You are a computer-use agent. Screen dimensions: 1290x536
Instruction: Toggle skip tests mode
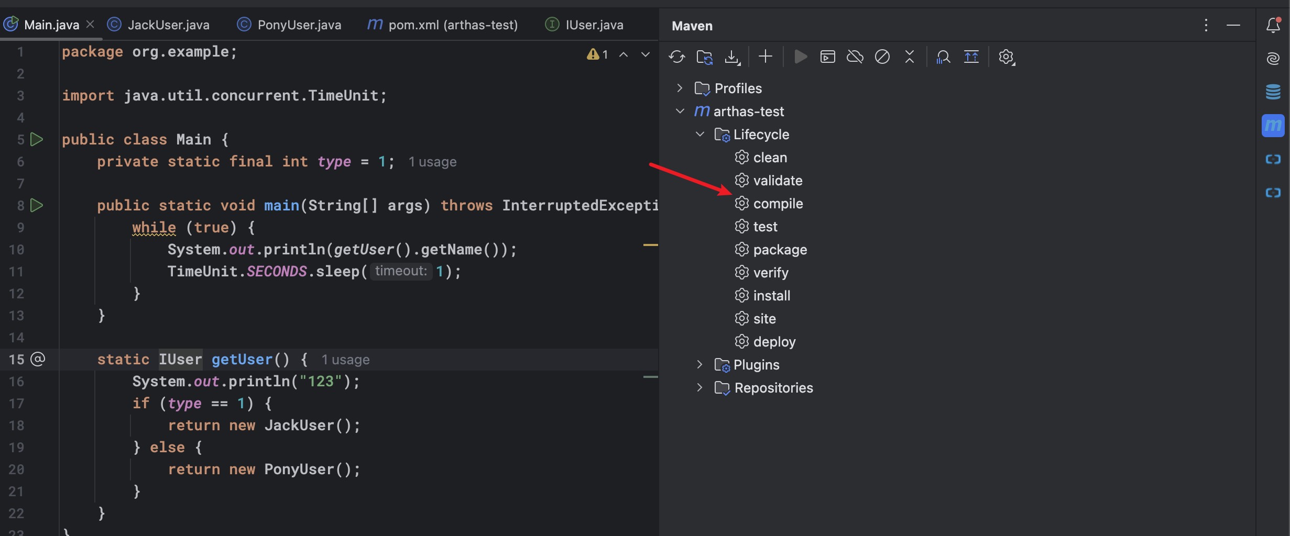pos(882,57)
